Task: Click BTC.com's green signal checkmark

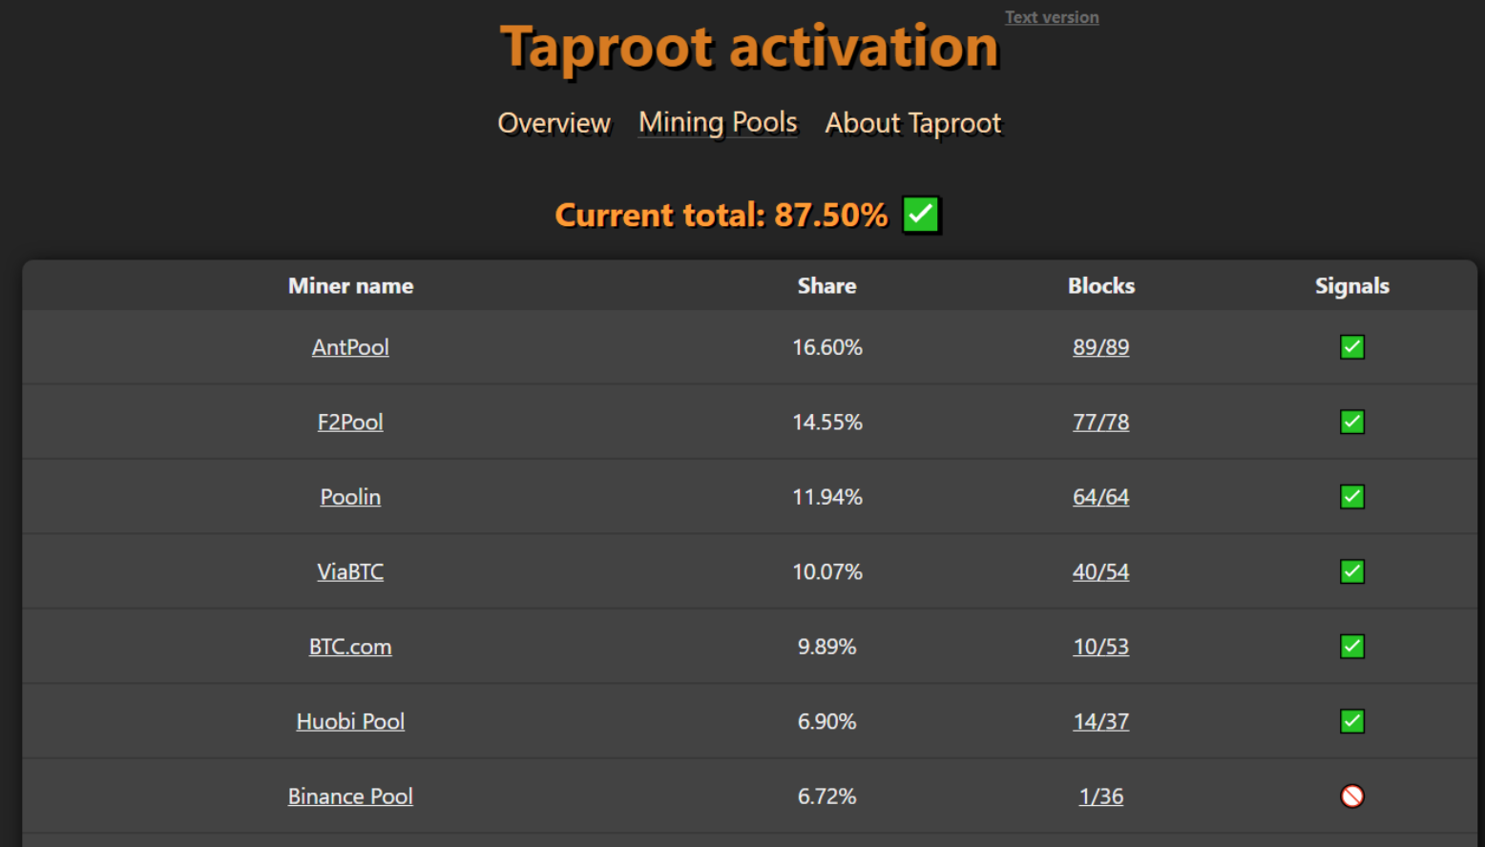Action: pyautogui.click(x=1351, y=647)
